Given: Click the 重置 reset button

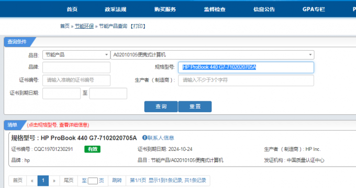Looking at the screenshot, I should point(195,107).
